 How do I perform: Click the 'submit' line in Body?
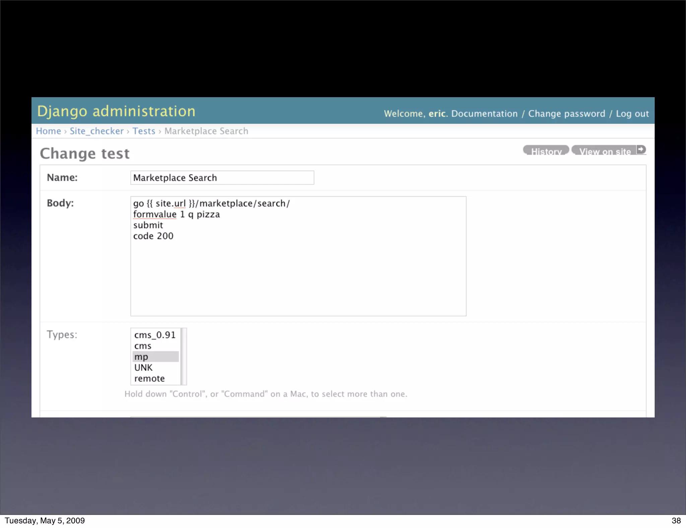coord(148,225)
